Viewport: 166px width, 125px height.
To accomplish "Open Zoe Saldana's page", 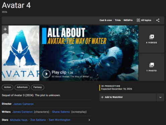I will tap(38, 120).
